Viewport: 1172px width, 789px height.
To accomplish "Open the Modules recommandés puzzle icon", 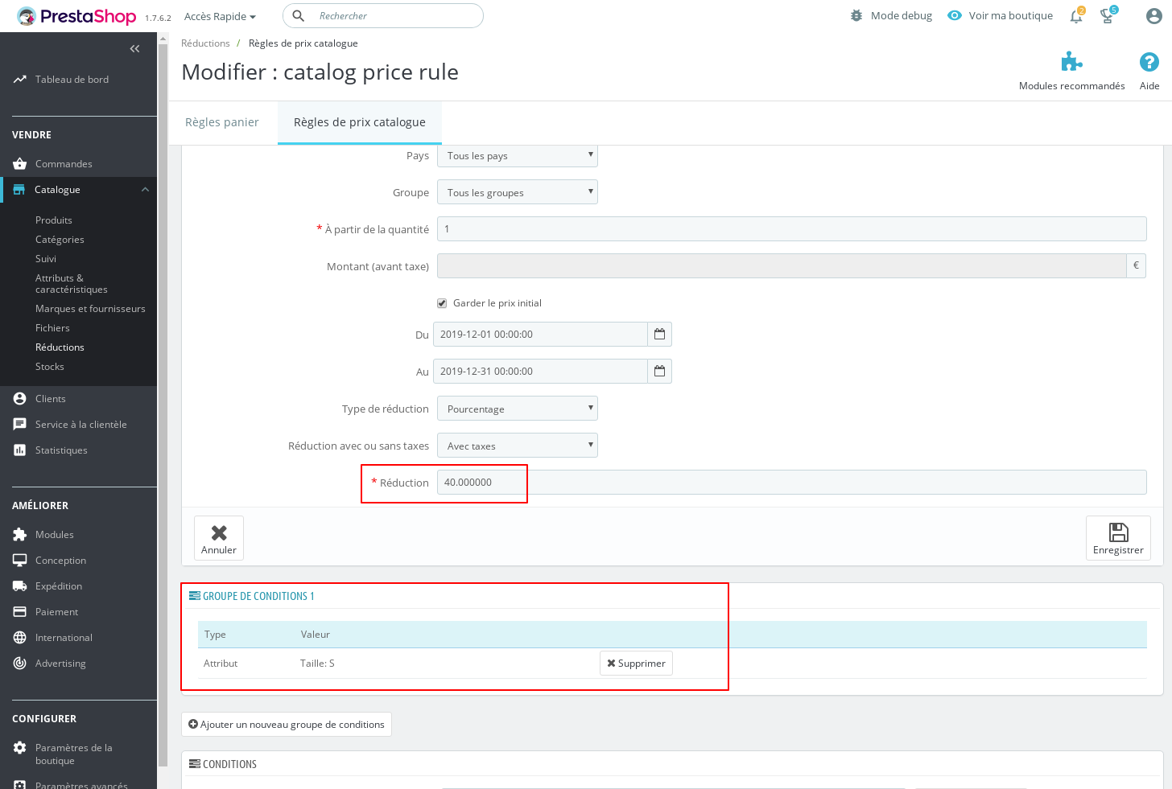I will tap(1071, 61).
